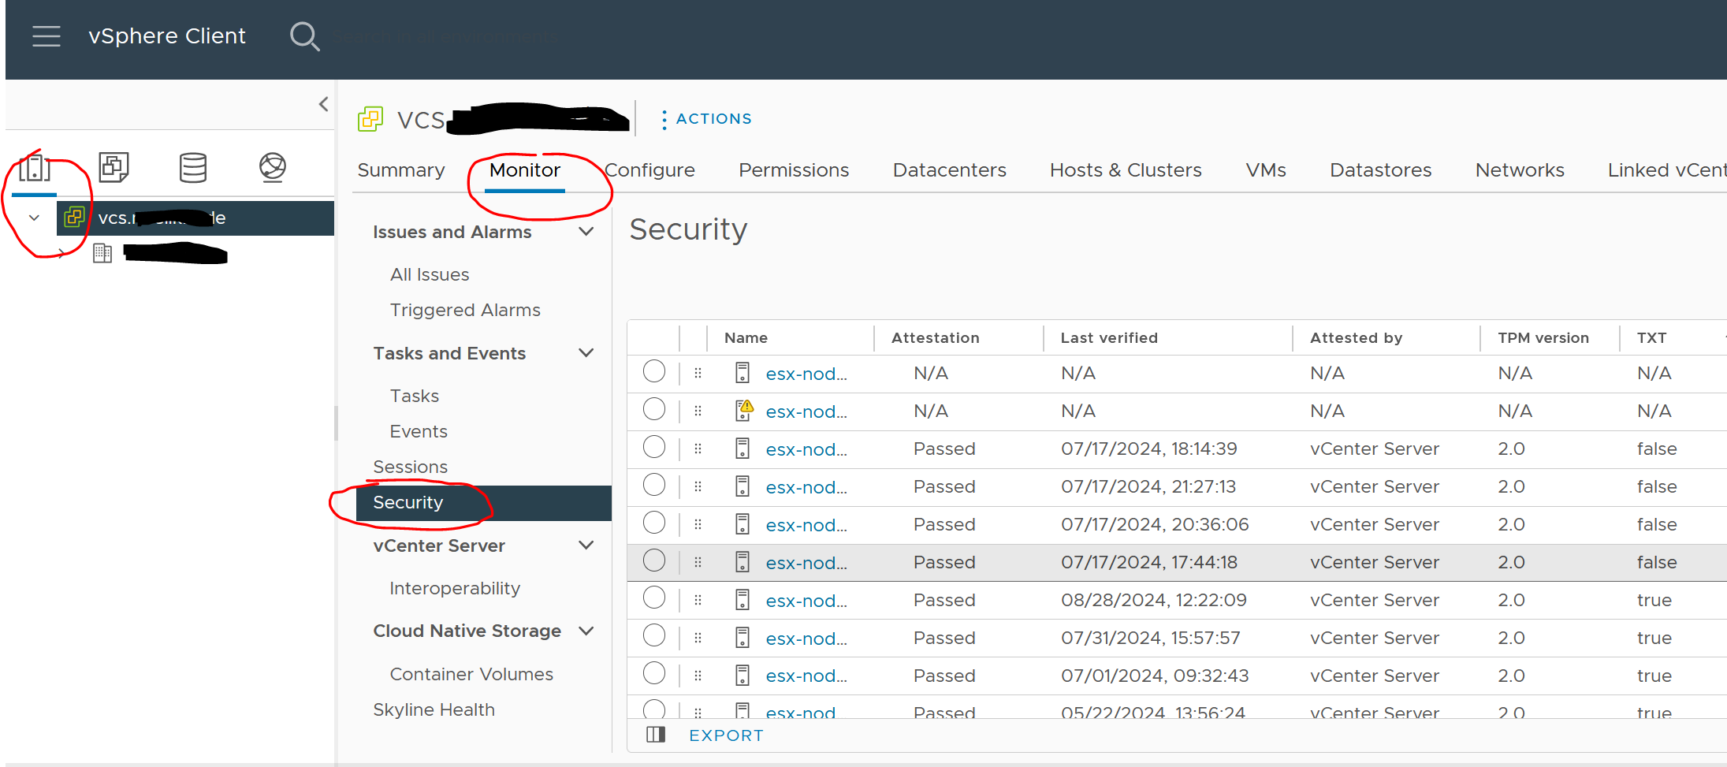Viewport: 1727px width, 767px height.
Task: Open the hamburger navigation menu
Action: (x=47, y=36)
